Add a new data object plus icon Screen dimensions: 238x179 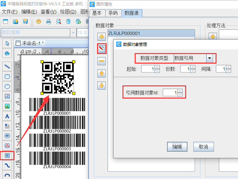click(x=102, y=37)
